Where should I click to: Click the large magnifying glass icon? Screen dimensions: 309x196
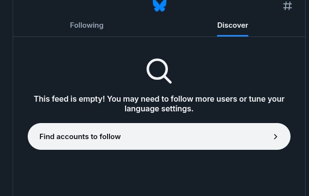click(159, 71)
